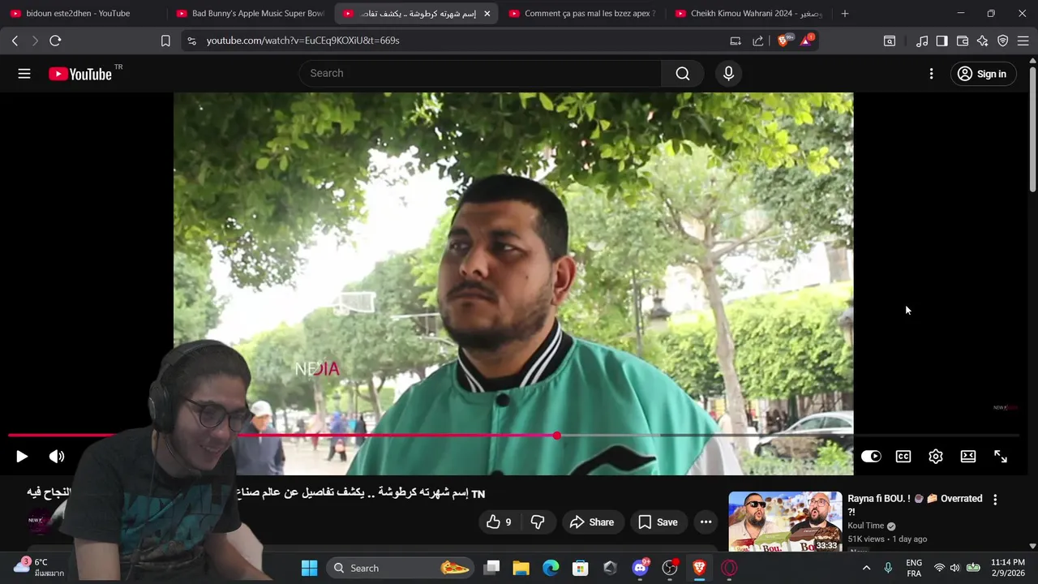The width and height of the screenshot is (1038, 584).
Task: Switch to bidoun este2dhen YouTube tab
Action: (x=79, y=14)
